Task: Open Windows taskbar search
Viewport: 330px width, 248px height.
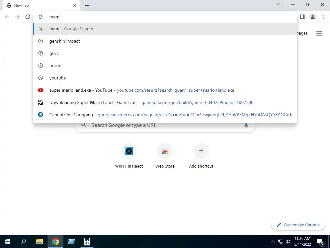Action: pos(23,242)
